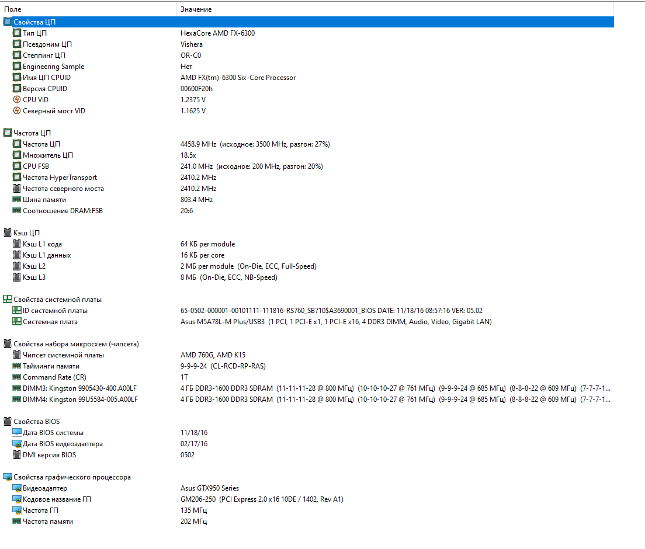Image resolution: width=645 pixels, height=549 pixels.
Task: Click the "Значение" column header
Action: [x=196, y=9]
